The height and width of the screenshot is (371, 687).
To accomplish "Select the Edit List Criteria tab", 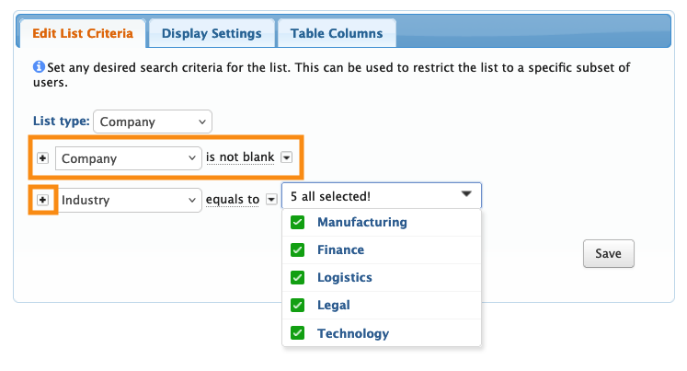I will coord(83,34).
